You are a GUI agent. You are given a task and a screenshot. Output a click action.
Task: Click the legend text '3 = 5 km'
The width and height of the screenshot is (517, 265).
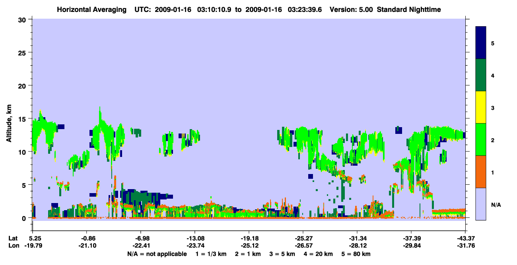point(282,254)
